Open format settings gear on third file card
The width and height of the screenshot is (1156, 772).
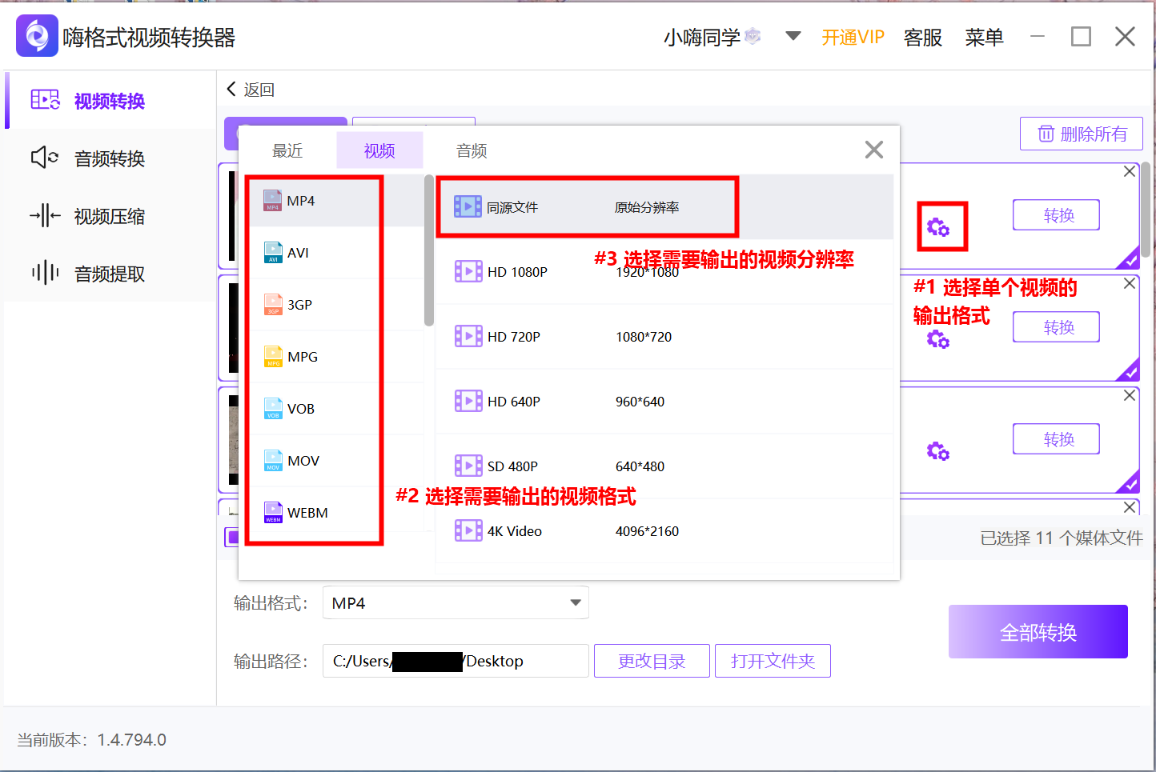(x=938, y=452)
